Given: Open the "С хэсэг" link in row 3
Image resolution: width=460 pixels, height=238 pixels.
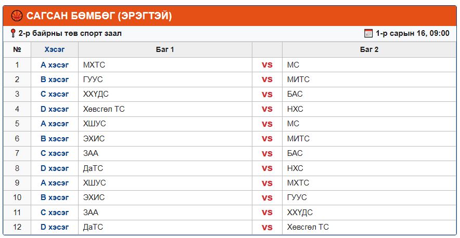Looking at the screenshot, I should tap(55, 94).
